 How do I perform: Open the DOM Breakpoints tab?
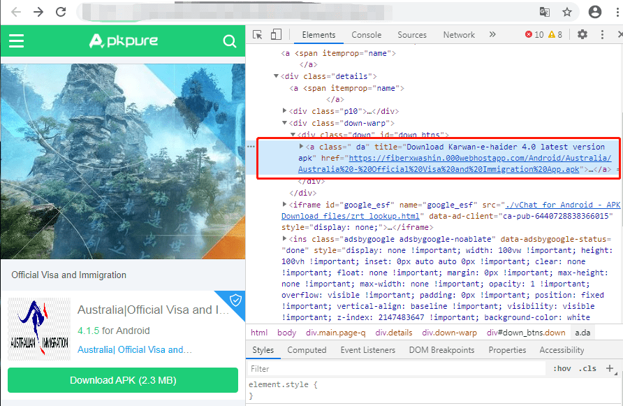coord(442,350)
